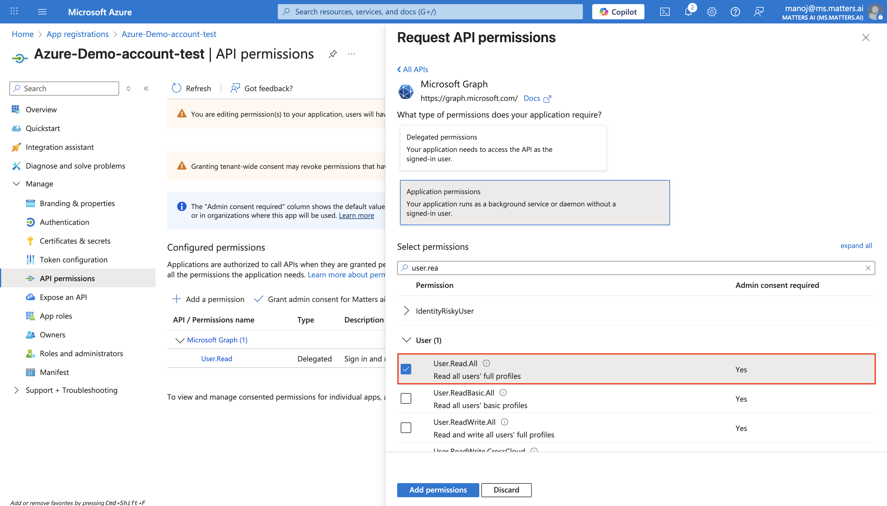
Task: Click the Refresh icon
Action: pos(177,88)
